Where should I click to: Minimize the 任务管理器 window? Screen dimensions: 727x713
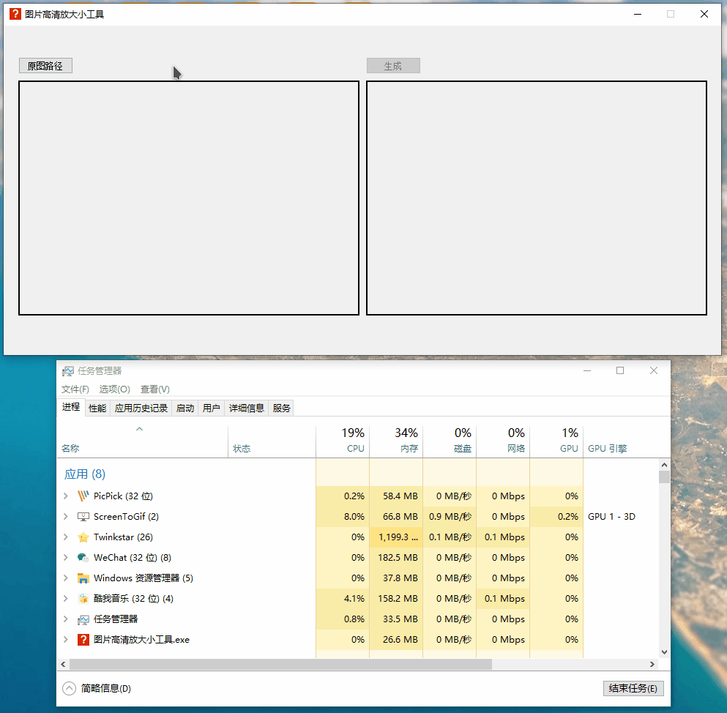point(587,370)
